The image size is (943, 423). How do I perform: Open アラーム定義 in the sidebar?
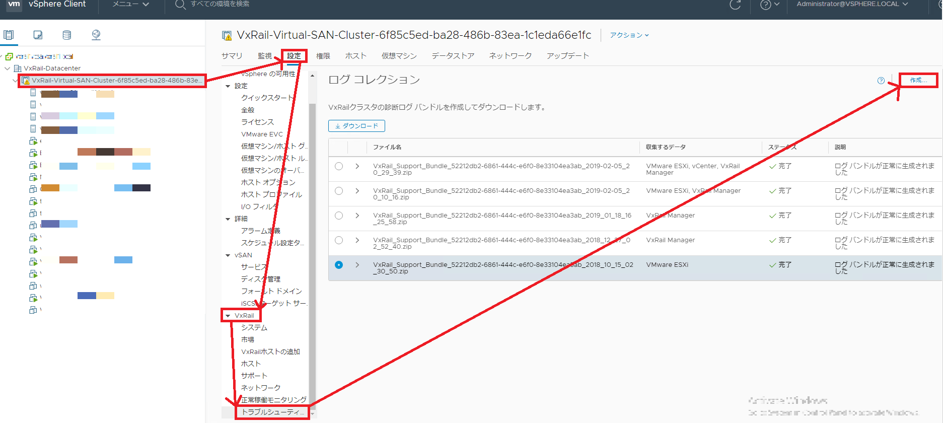261,231
